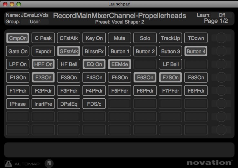Toggle F5PFdr pre-fader
Viewport: 238px width, 168px height.
pos(120,91)
